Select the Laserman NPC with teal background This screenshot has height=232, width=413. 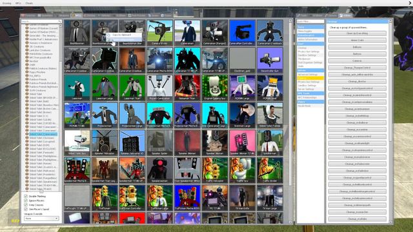[x=77, y=88]
